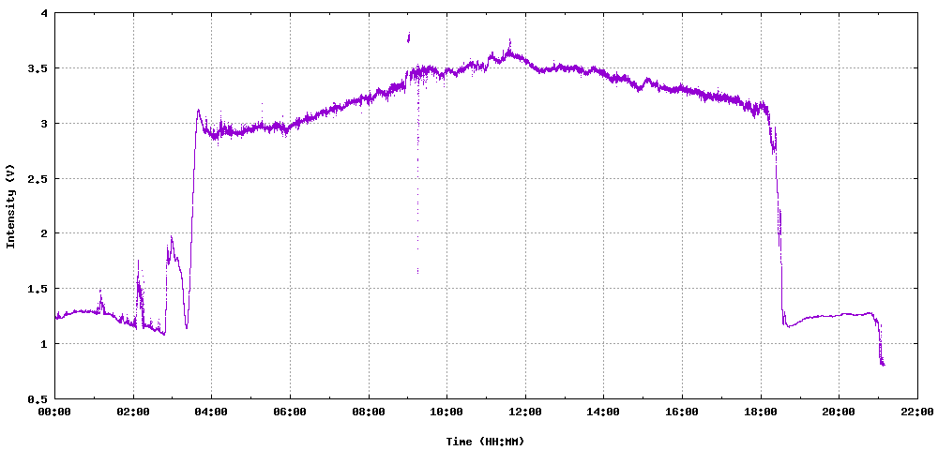Click the 3.5 value on intensity axis
This screenshot has width=938, height=450.
tap(38, 68)
